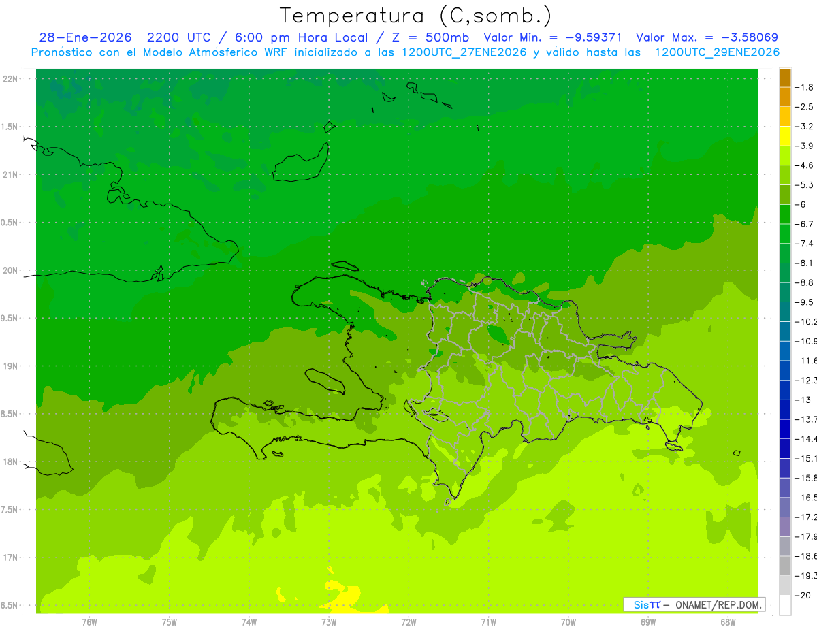817x631 pixels.
Task: Click the colorbar label "-8.8"
Action: pos(804,282)
